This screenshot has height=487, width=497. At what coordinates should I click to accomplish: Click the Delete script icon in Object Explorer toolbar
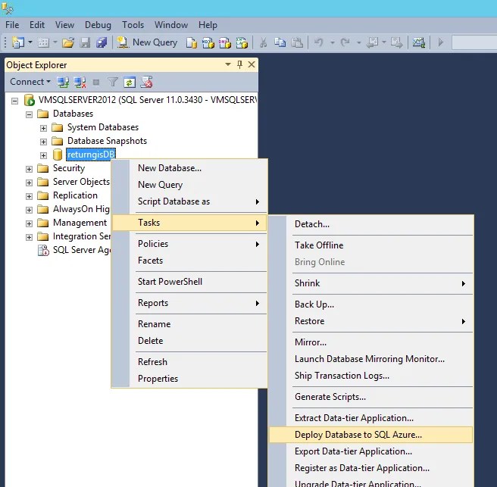pos(146,82)
